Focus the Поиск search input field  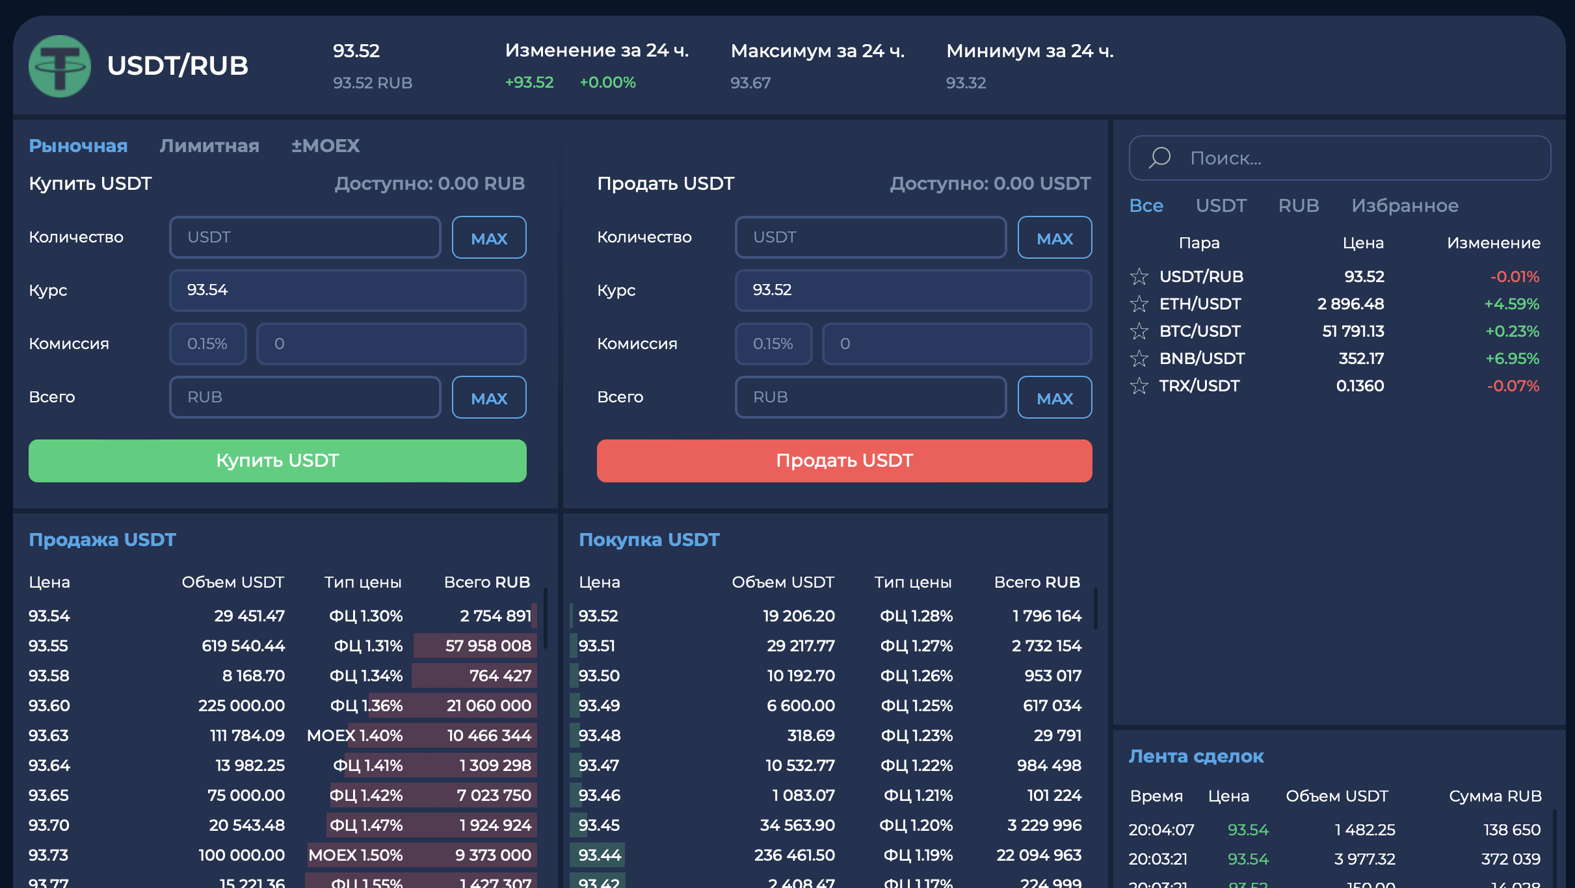coord(1340,158)
